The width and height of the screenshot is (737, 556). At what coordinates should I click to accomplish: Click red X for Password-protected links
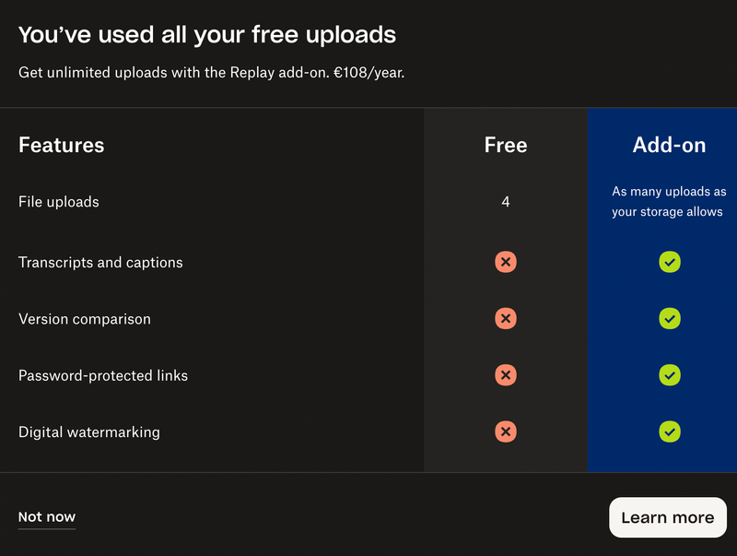point(505,375)
